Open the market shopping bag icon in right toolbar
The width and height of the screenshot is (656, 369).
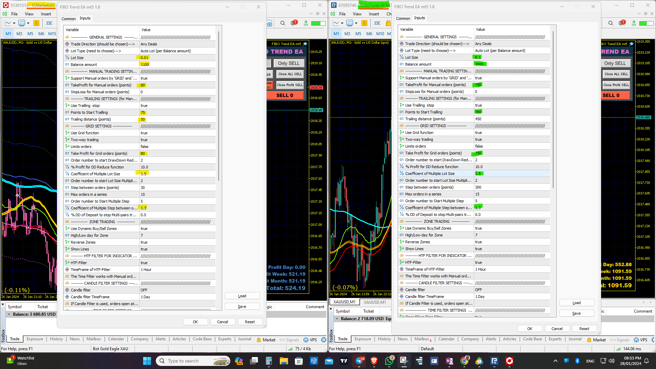[388, 23]
